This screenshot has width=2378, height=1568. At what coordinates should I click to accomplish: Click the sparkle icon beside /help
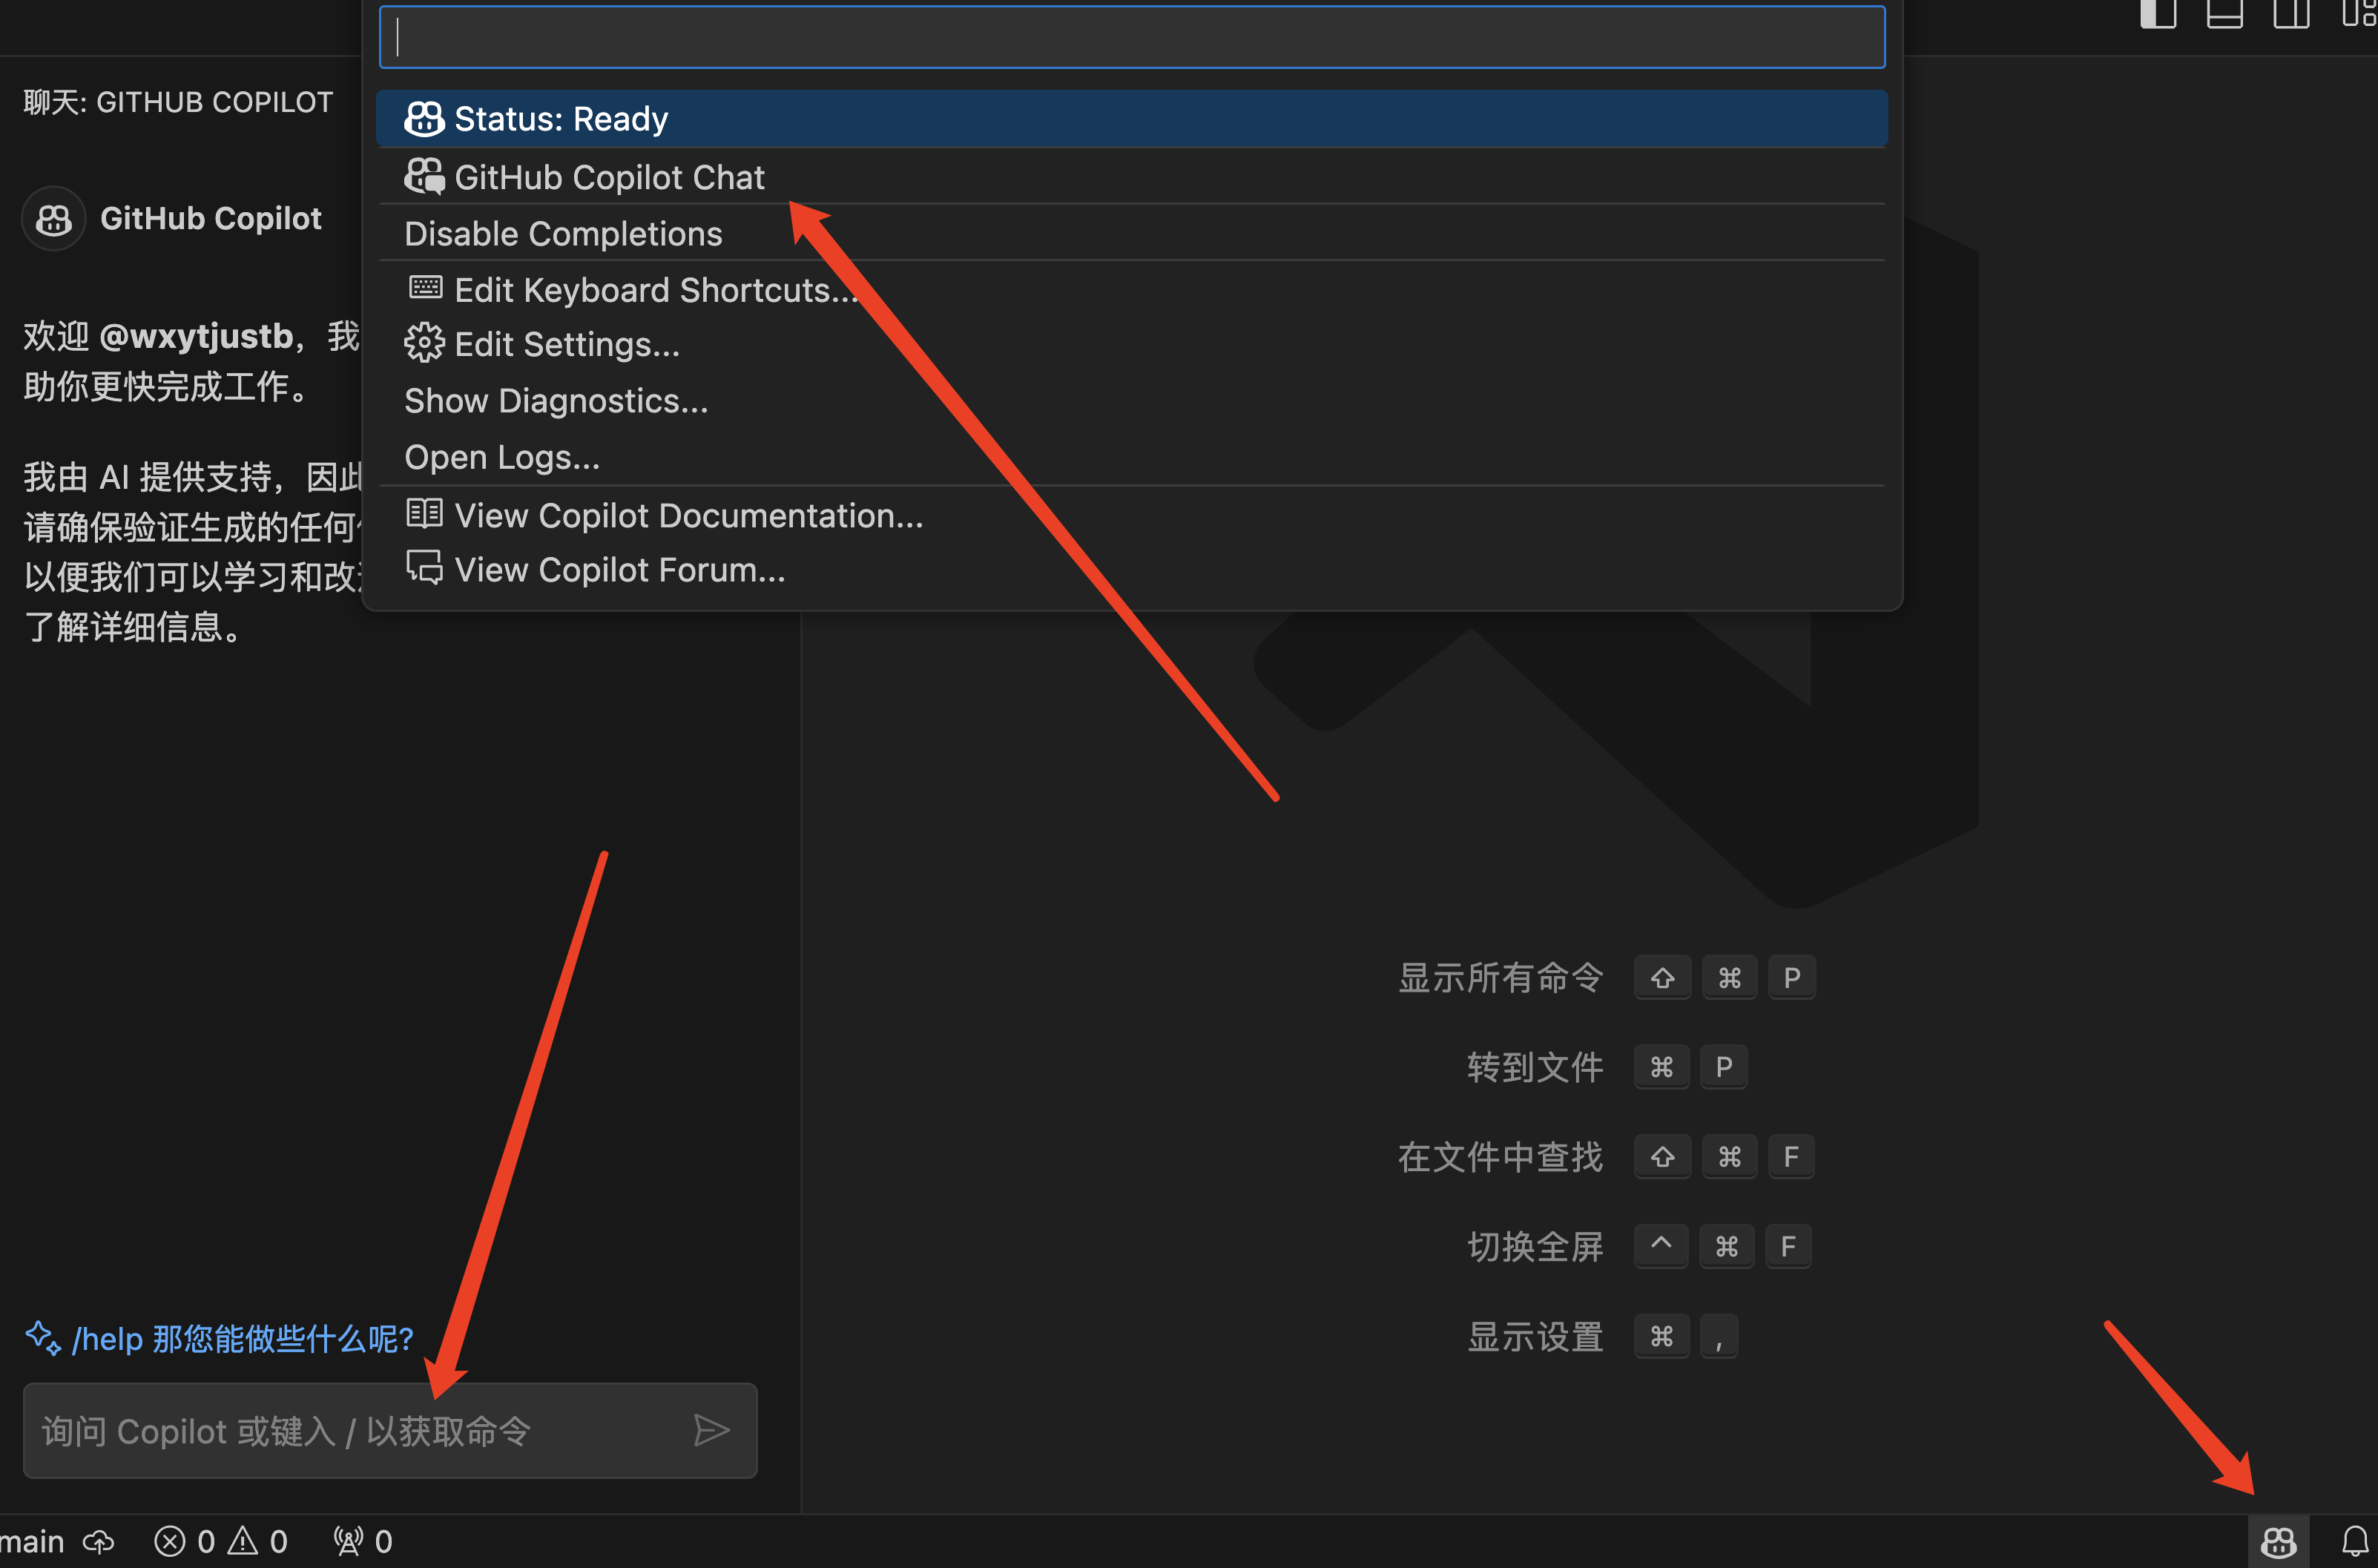coord(43,1338)
